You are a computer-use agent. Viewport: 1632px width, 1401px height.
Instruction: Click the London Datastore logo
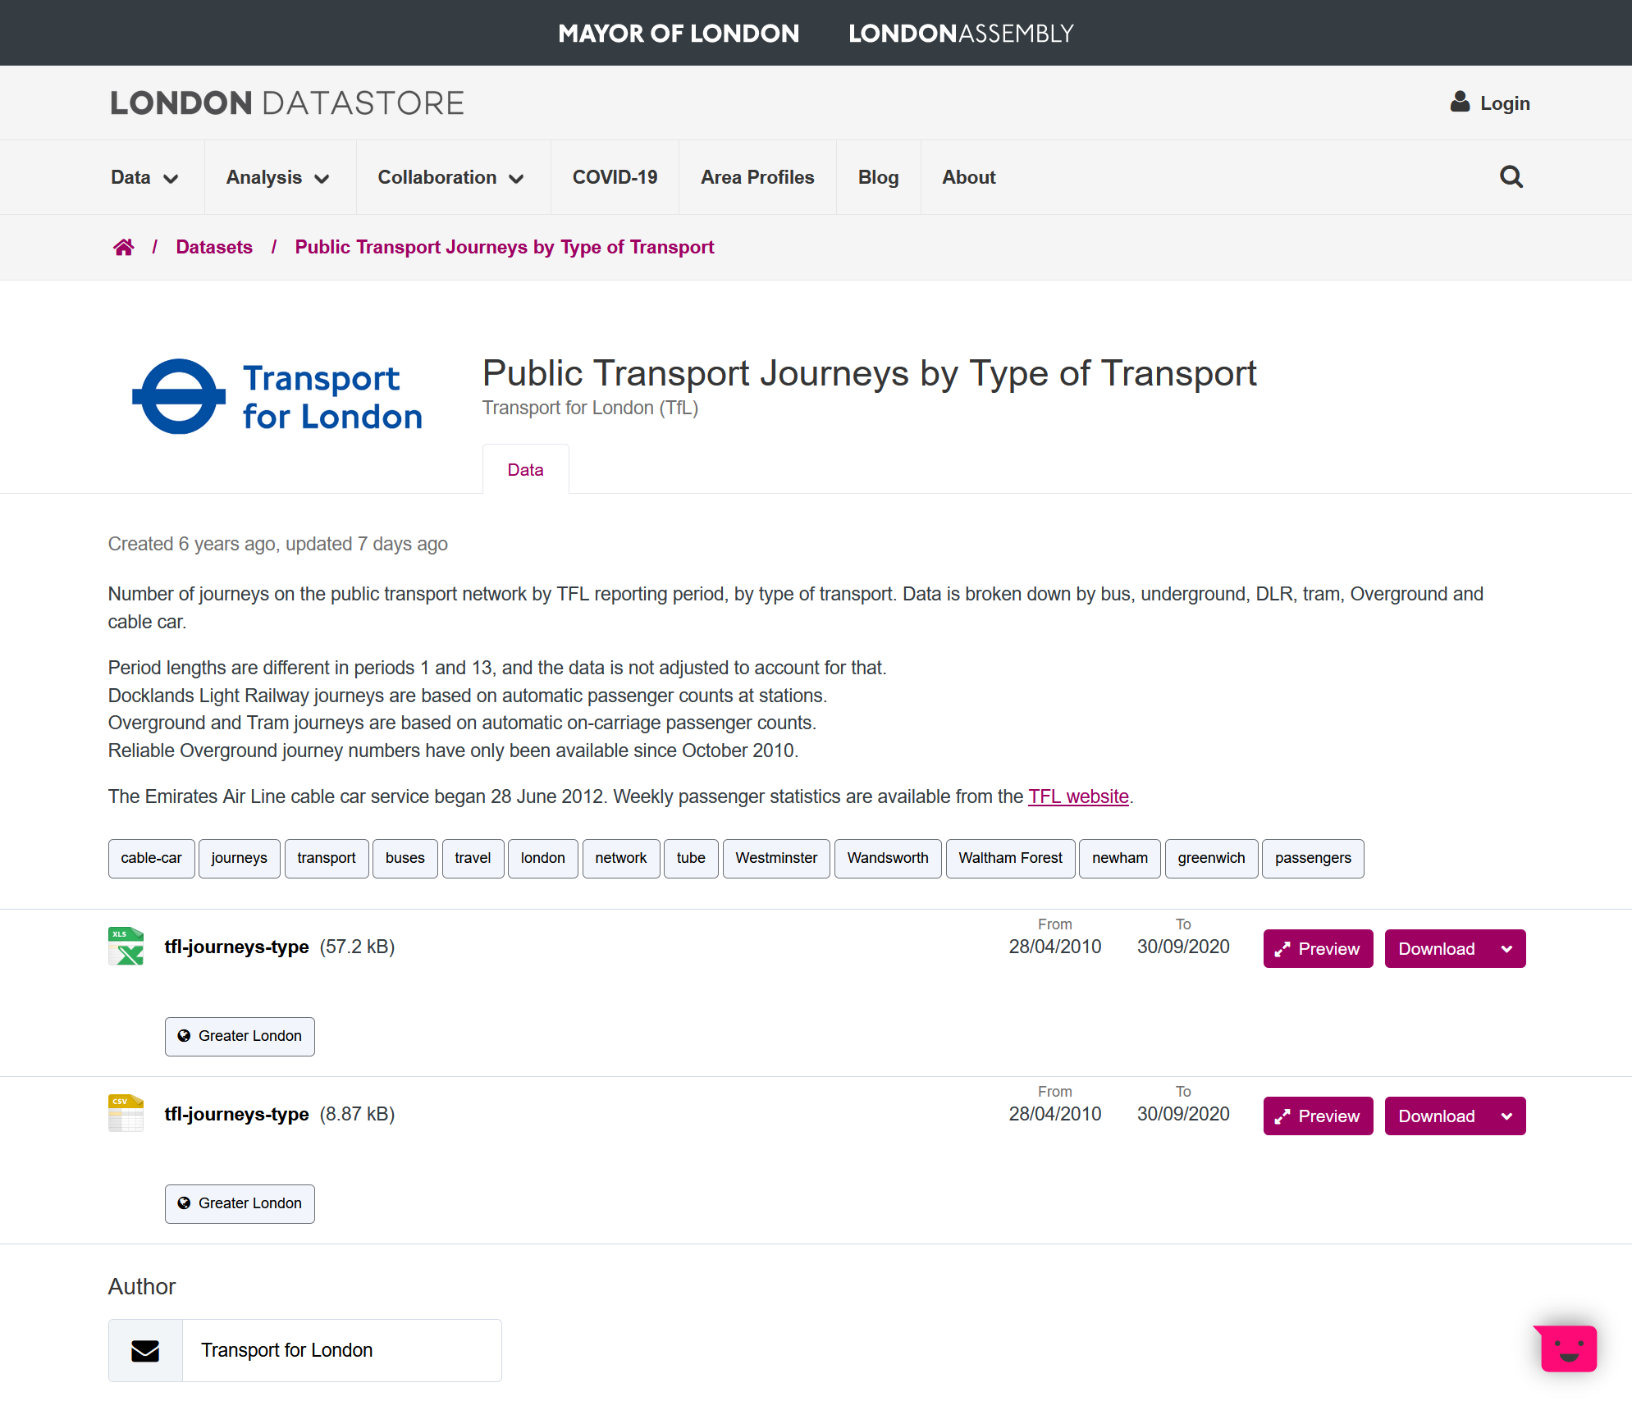(x=287, y=103)
